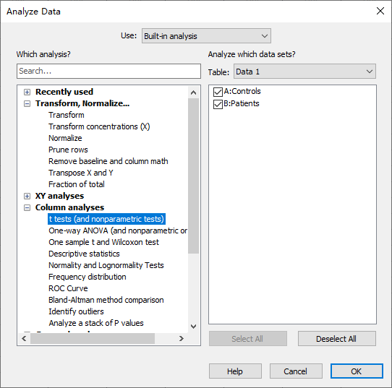Click the Deselect All button
Viewport: 392px width, 388px height.
[336, 339]
